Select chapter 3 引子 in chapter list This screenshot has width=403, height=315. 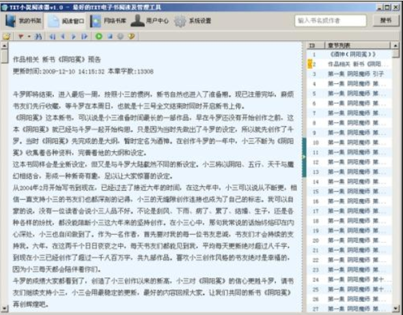click(x=350, y=74)
